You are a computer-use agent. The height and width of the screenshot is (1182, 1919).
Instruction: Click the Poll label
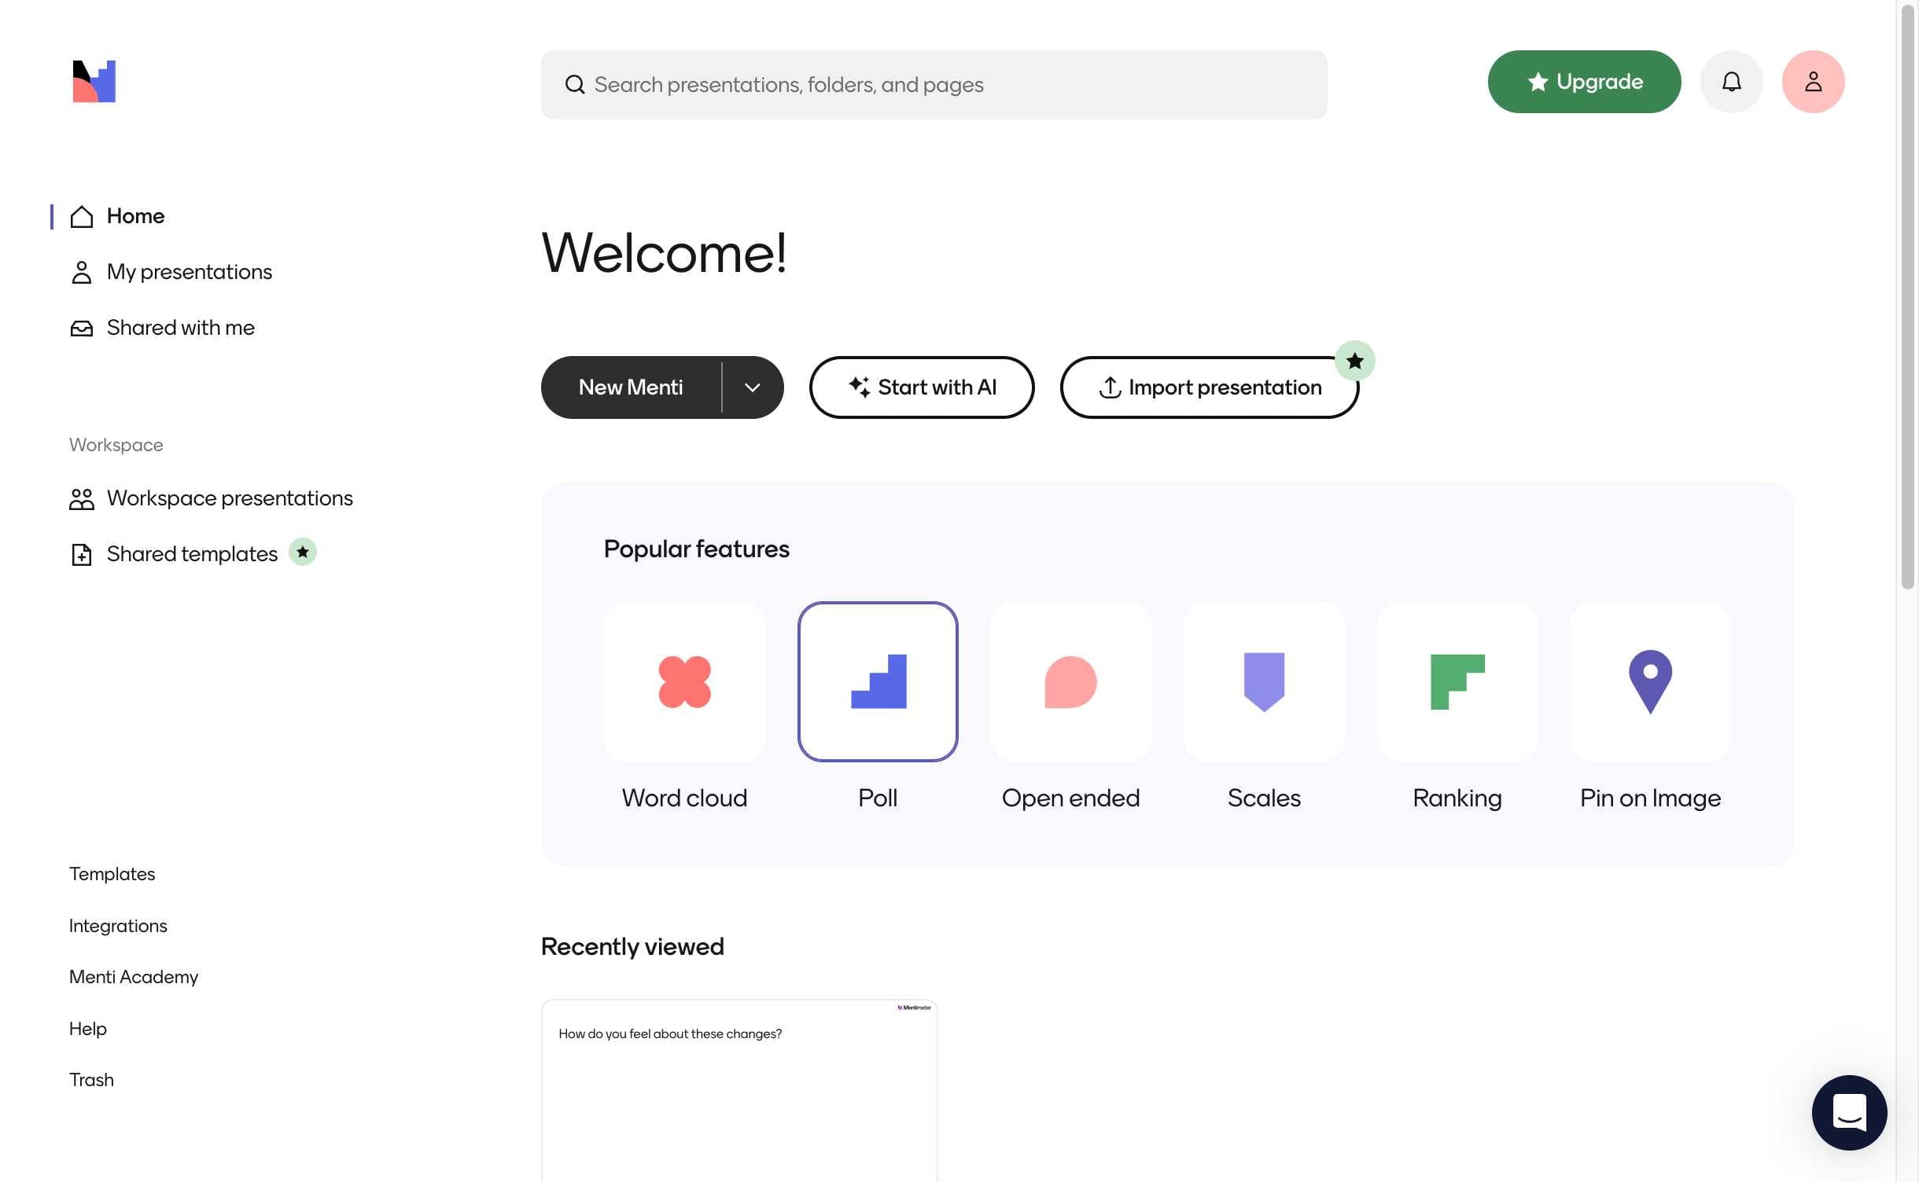[x=878, y=798]
